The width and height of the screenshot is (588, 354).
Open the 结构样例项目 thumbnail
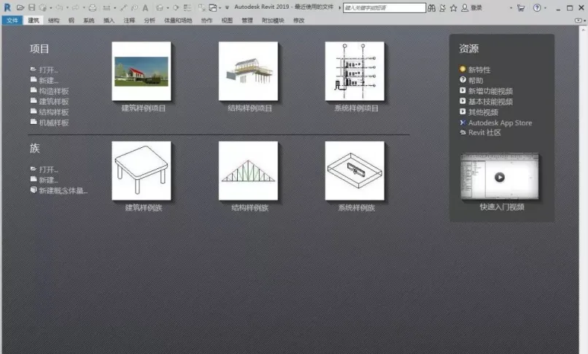click(248, 71)
